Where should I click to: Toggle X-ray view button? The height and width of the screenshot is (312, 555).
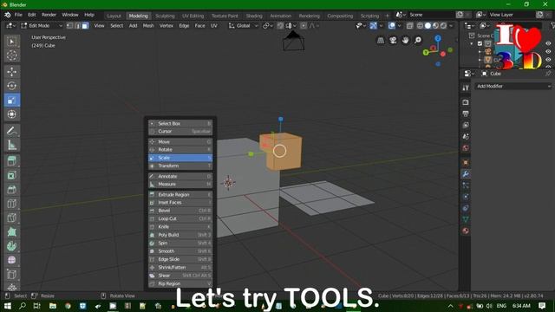(x=409, y=25)
